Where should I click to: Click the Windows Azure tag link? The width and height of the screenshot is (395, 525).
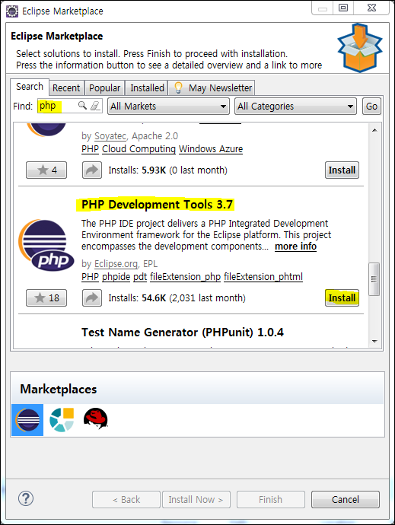tap(211, 149)
